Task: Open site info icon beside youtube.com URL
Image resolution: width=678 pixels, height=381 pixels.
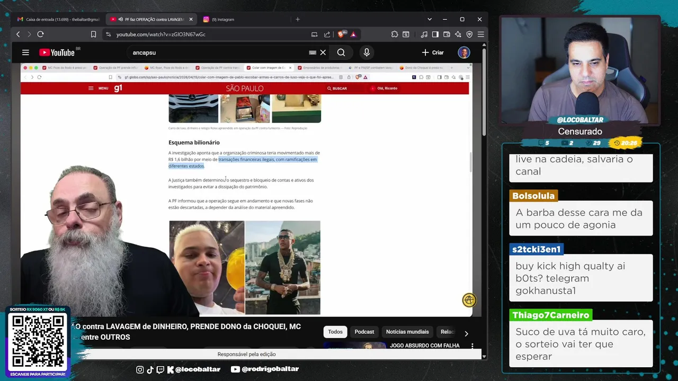Action: click(x=108, y=34)
